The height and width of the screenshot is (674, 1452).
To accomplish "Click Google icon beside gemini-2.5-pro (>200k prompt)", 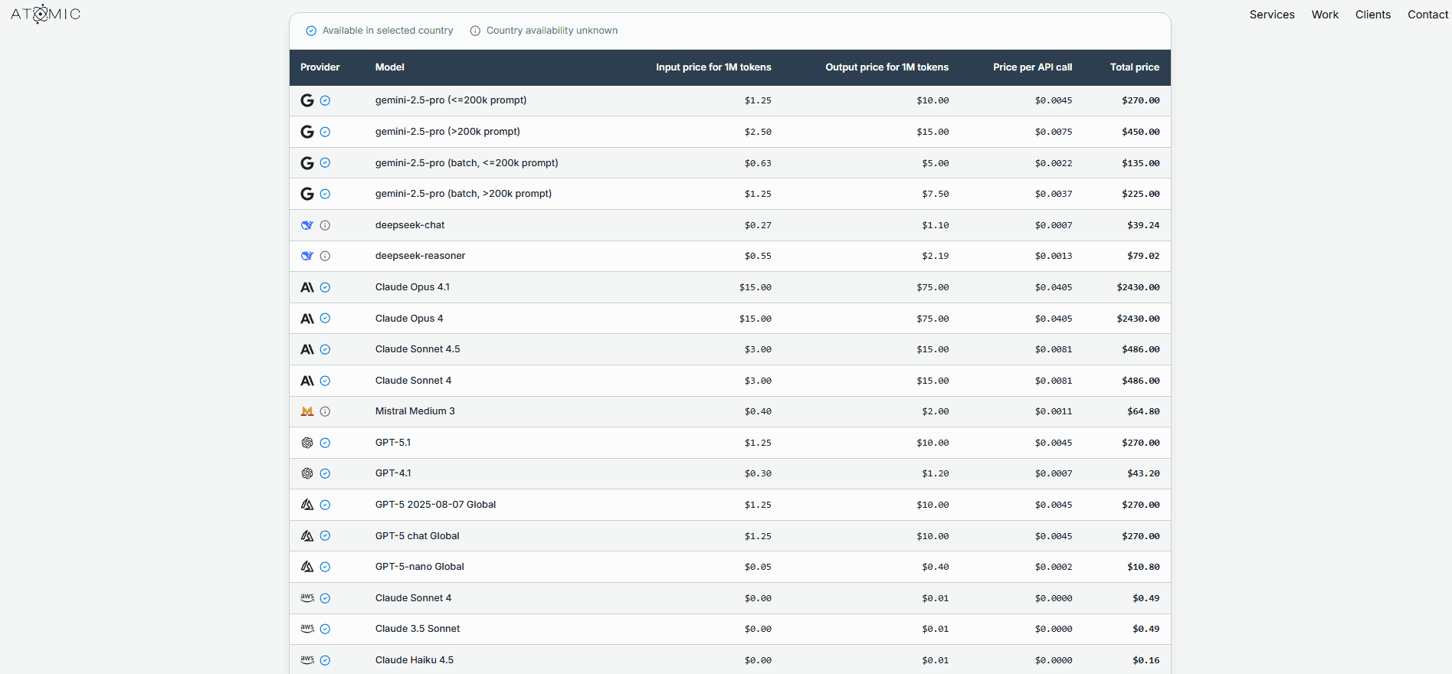I will pos(307,132).
